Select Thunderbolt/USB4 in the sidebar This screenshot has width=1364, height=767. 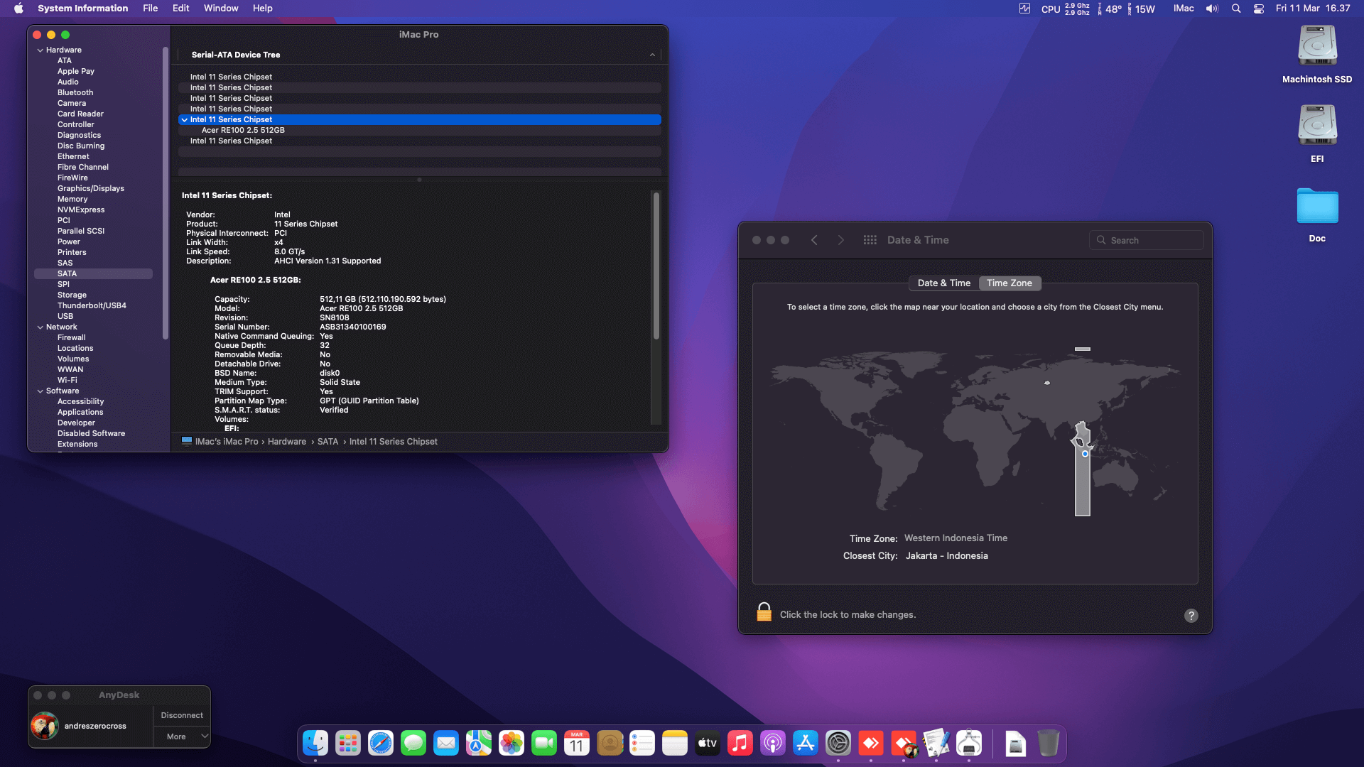pos(92,306)
